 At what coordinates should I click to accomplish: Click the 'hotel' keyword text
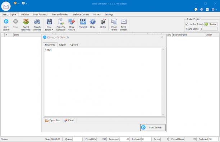coord(48,50)
